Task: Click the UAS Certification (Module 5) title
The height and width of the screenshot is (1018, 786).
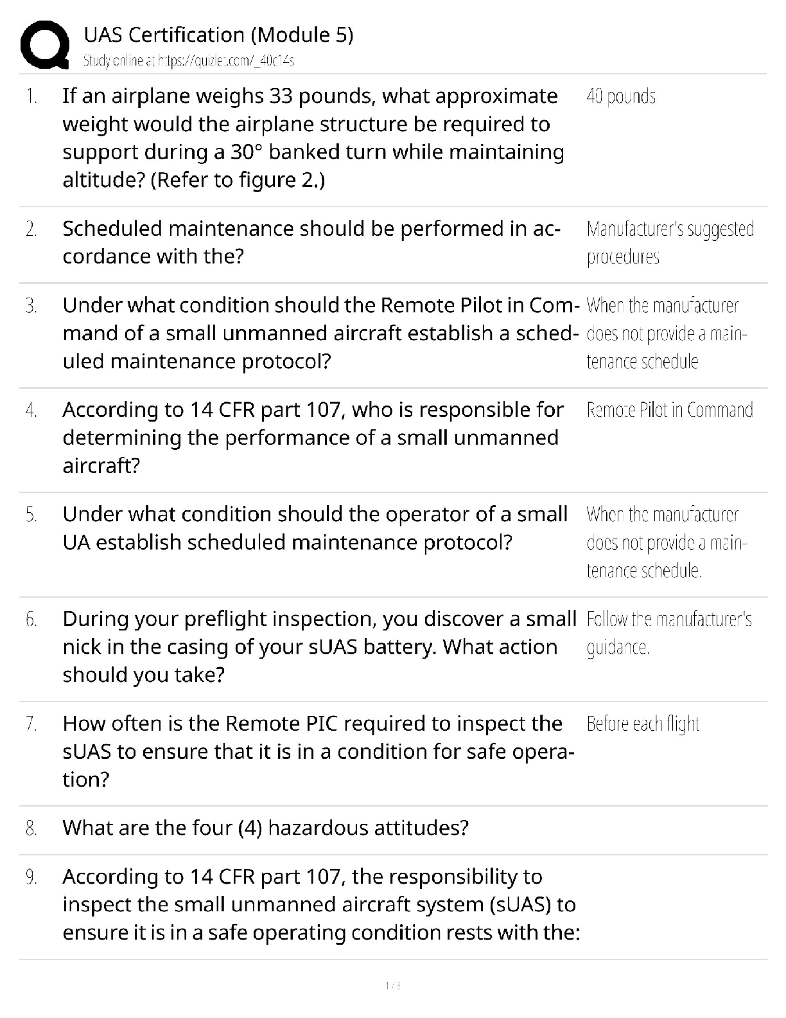Action: coord(218,34)
